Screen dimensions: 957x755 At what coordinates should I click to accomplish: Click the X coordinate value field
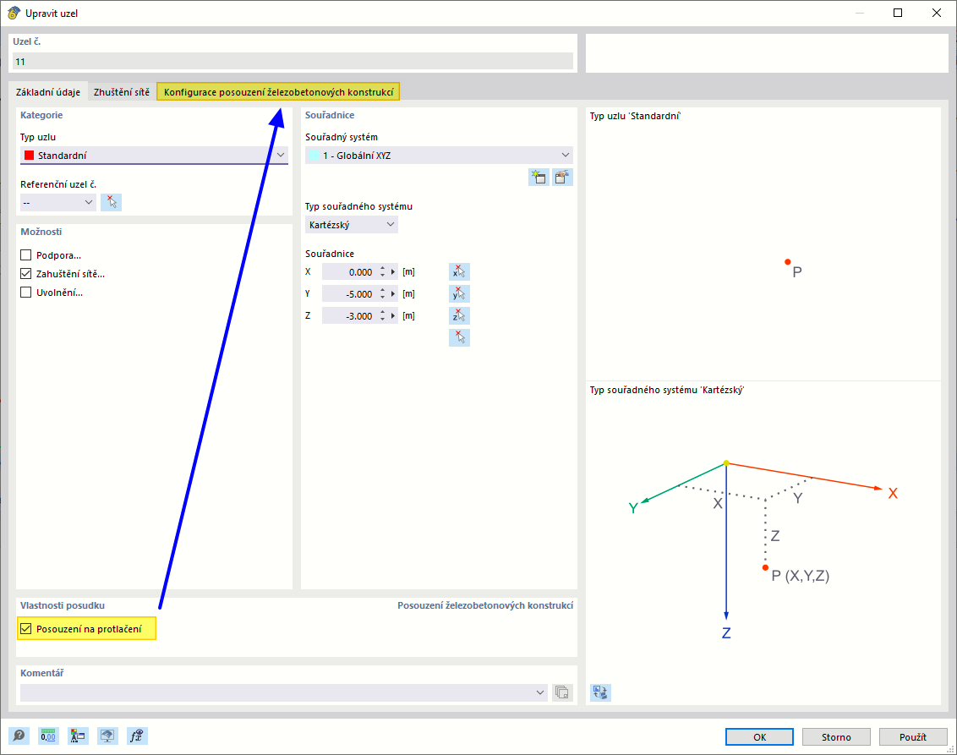pos(349,271)
